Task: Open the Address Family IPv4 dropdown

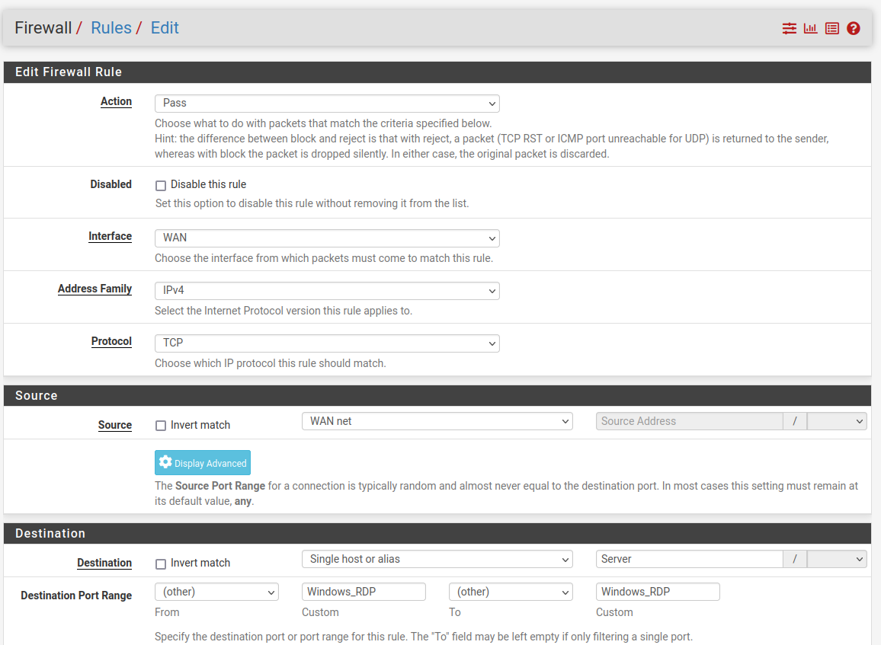Action: [x=327, y=291]
